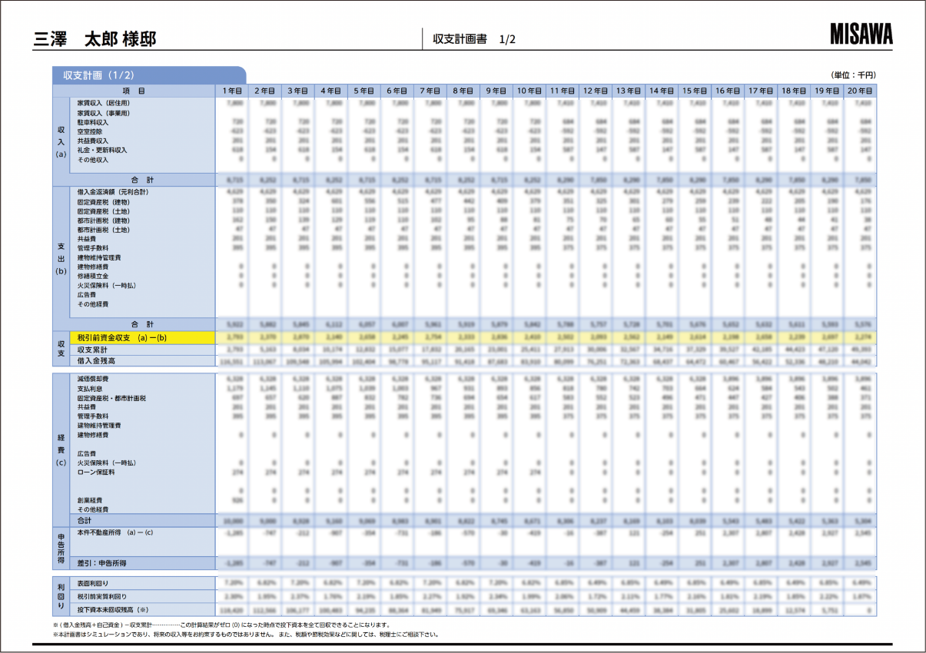Select the '20年目' column header

pos(860,91)
